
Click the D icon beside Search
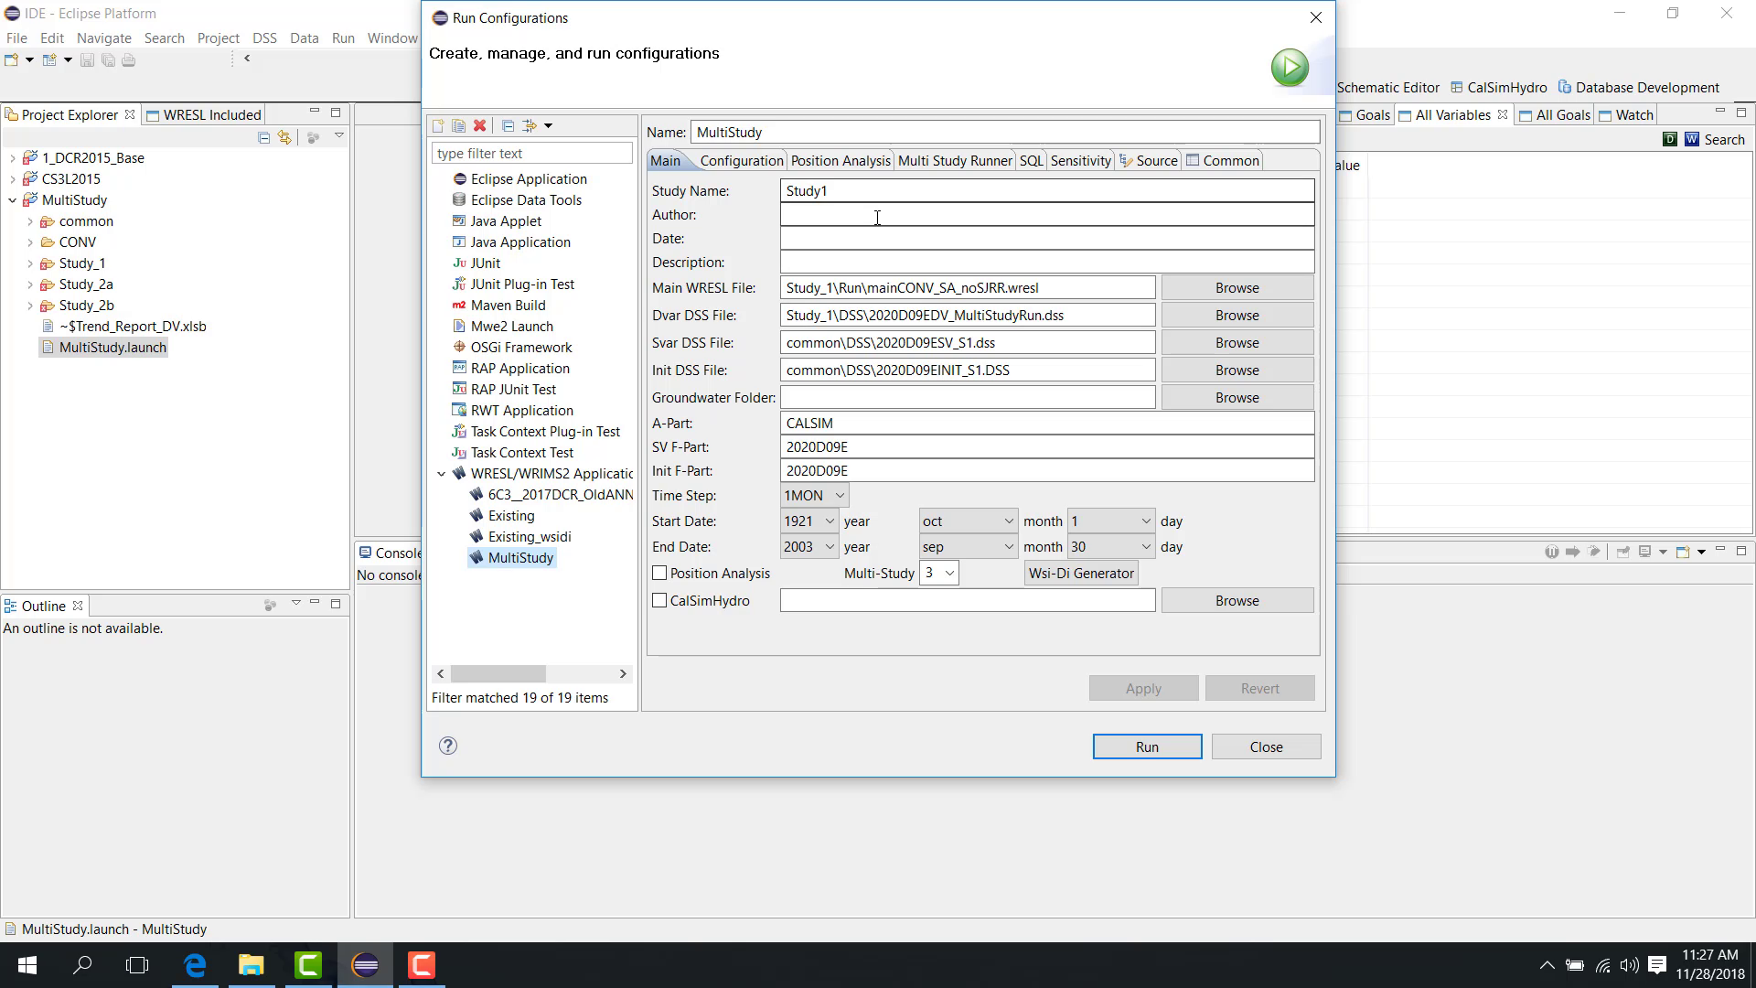[x=1670, y=139]
